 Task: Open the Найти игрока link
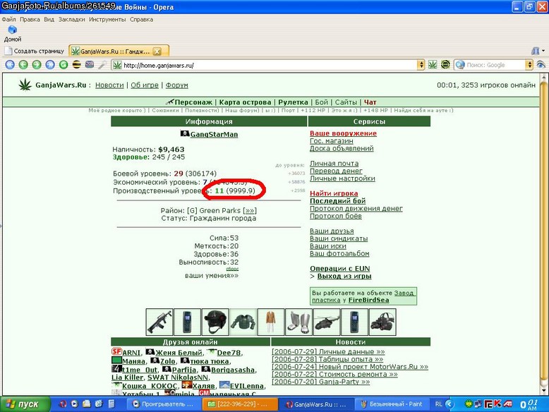click(334, 193)
